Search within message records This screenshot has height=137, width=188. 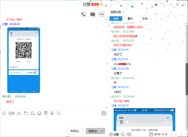click(123, 134)
